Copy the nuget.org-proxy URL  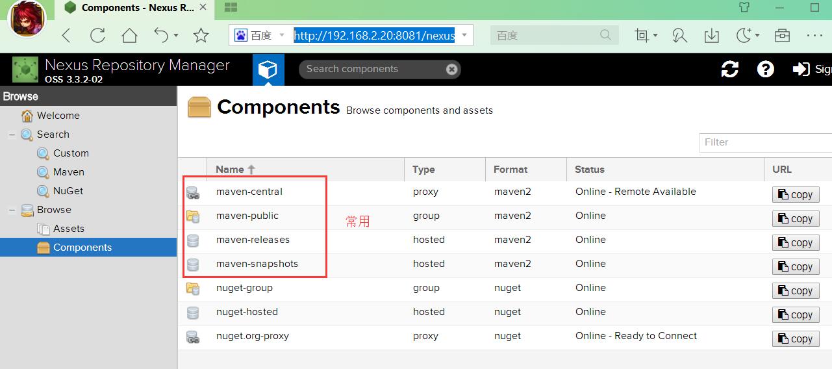coord(796,338)
